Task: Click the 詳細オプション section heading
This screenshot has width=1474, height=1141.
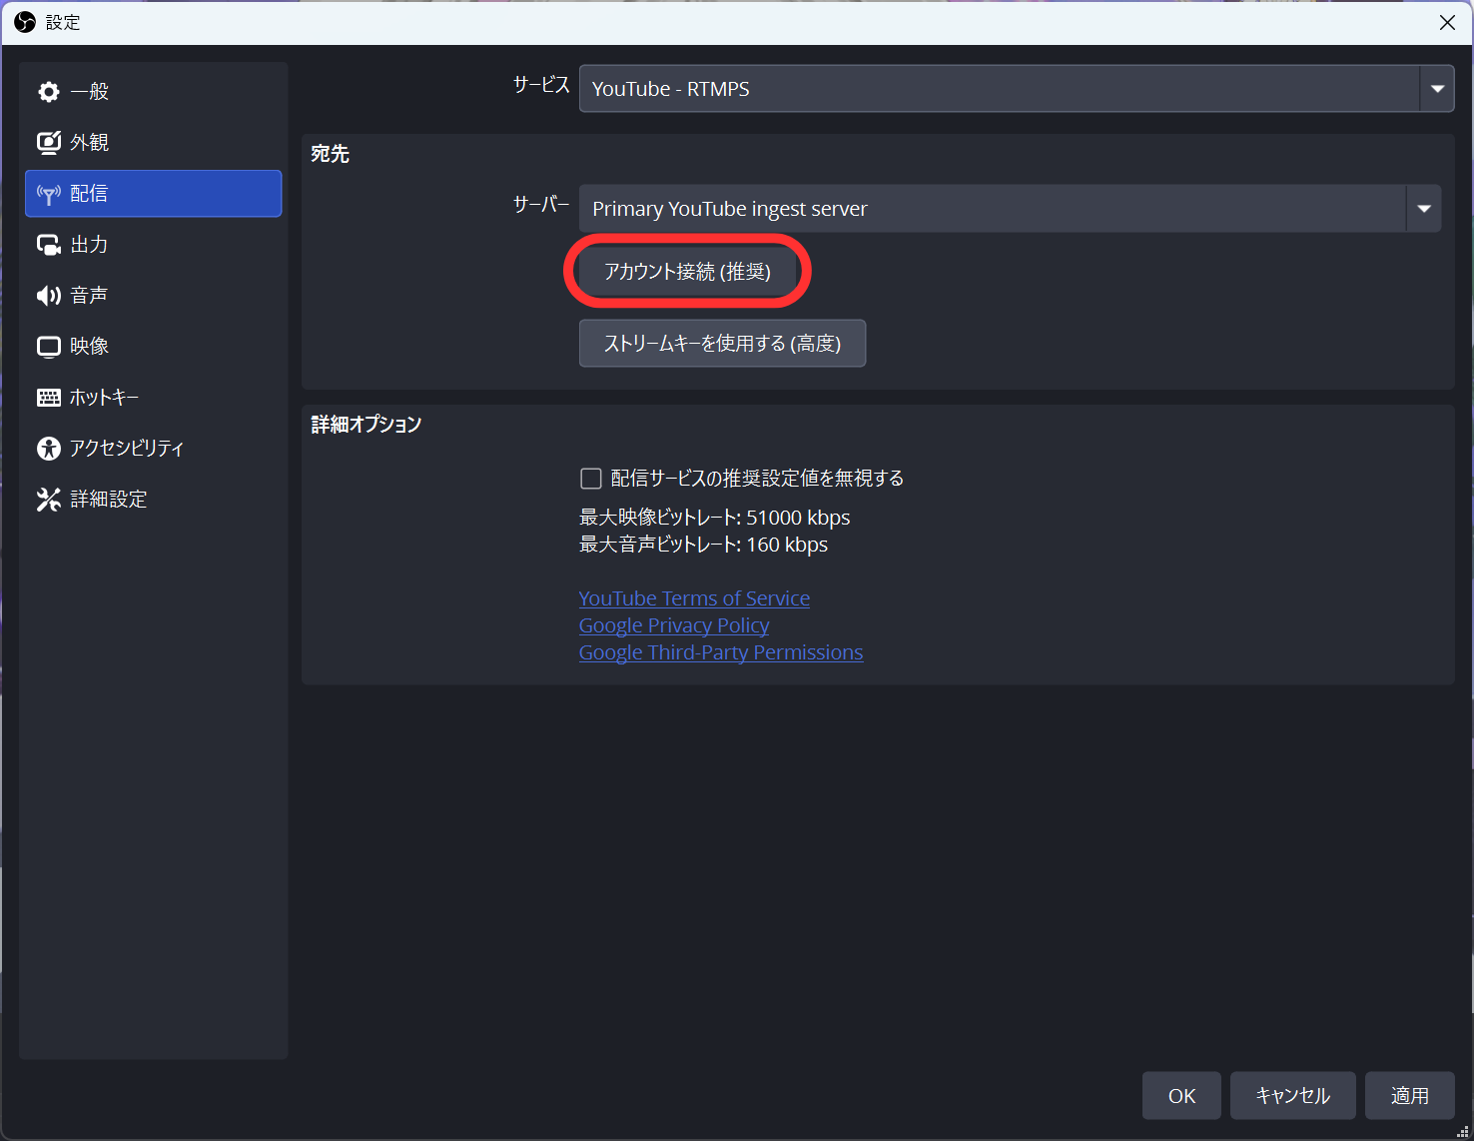Action: pyautogui.click(x=367, y=425)
